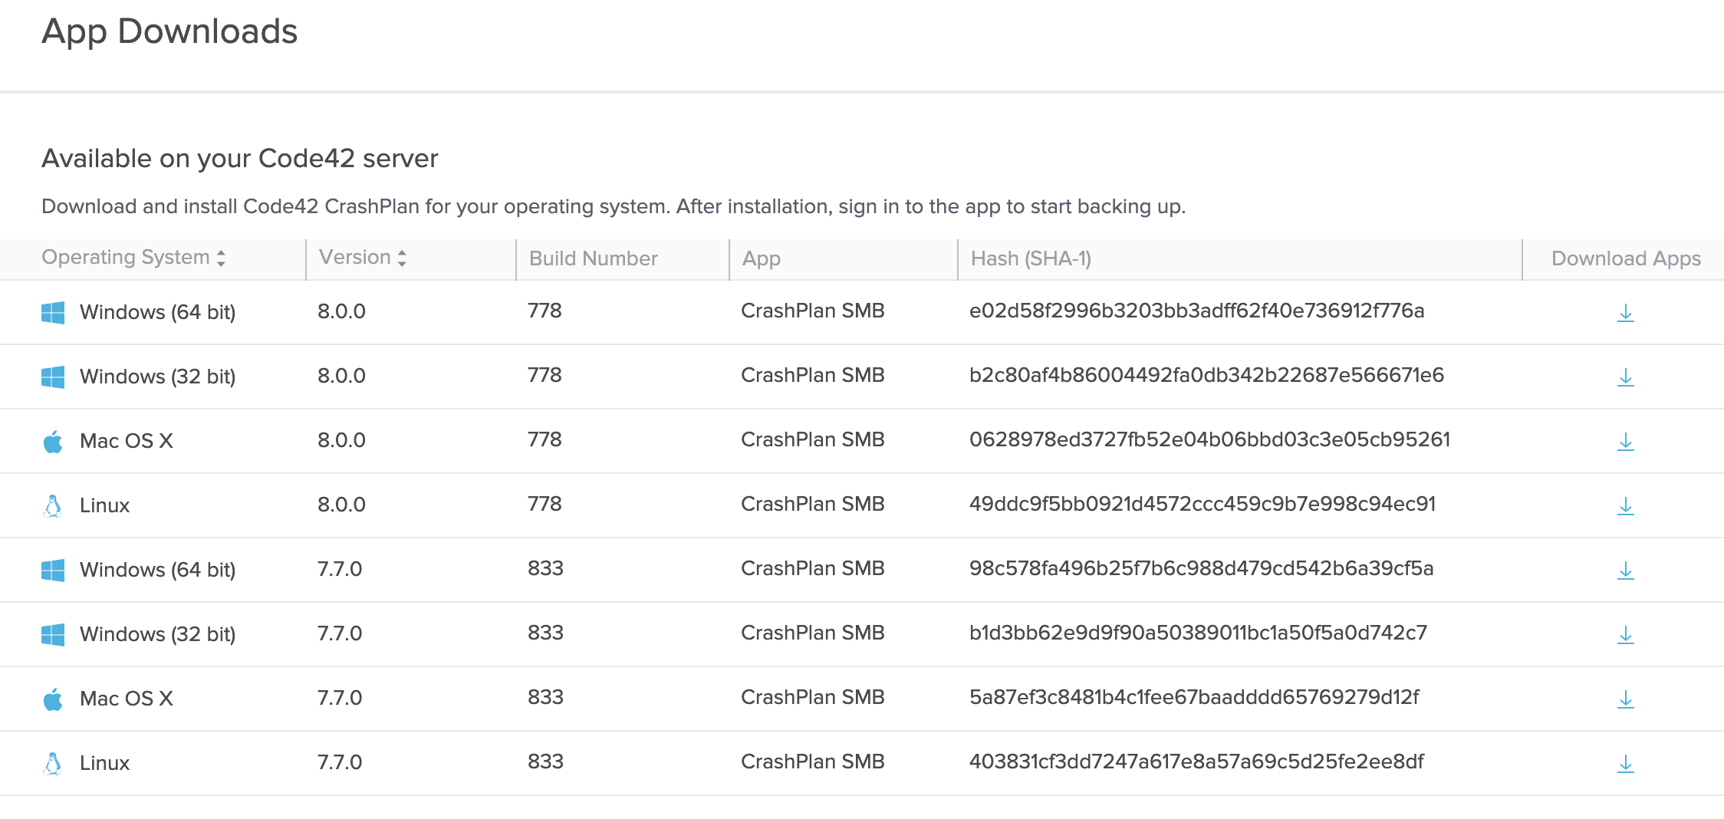Click the Windows (64 bit) name in the 8.0.0 row

[x=158, y=312]
